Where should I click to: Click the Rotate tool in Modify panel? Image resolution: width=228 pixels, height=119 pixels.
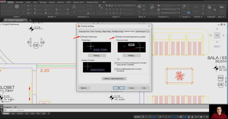(x=49, y=6)
